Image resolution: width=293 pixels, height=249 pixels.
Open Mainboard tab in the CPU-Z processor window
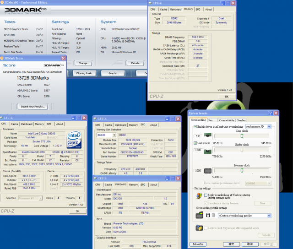(27, 124)
